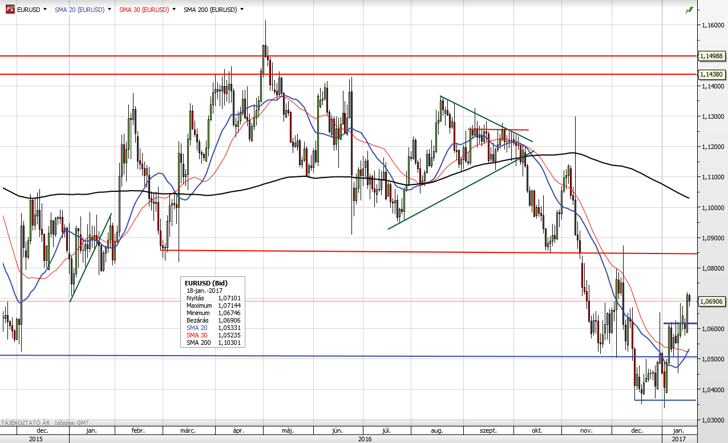Click the 1,09000 price axis label
728x443 pixels.
click(714, 238)
